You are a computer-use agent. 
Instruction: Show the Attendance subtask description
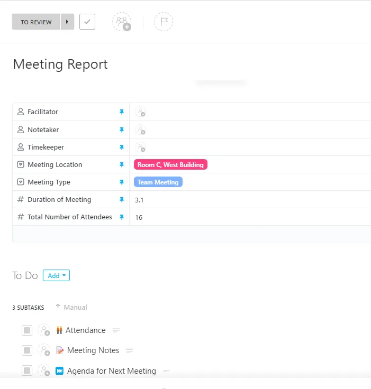tap(116, 330)
